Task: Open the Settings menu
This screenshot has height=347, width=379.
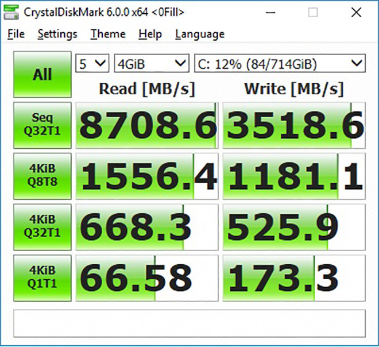Action: click(x=57, y=34)
